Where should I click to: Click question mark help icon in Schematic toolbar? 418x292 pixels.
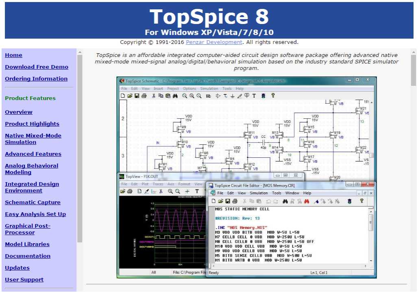point(273,96)
